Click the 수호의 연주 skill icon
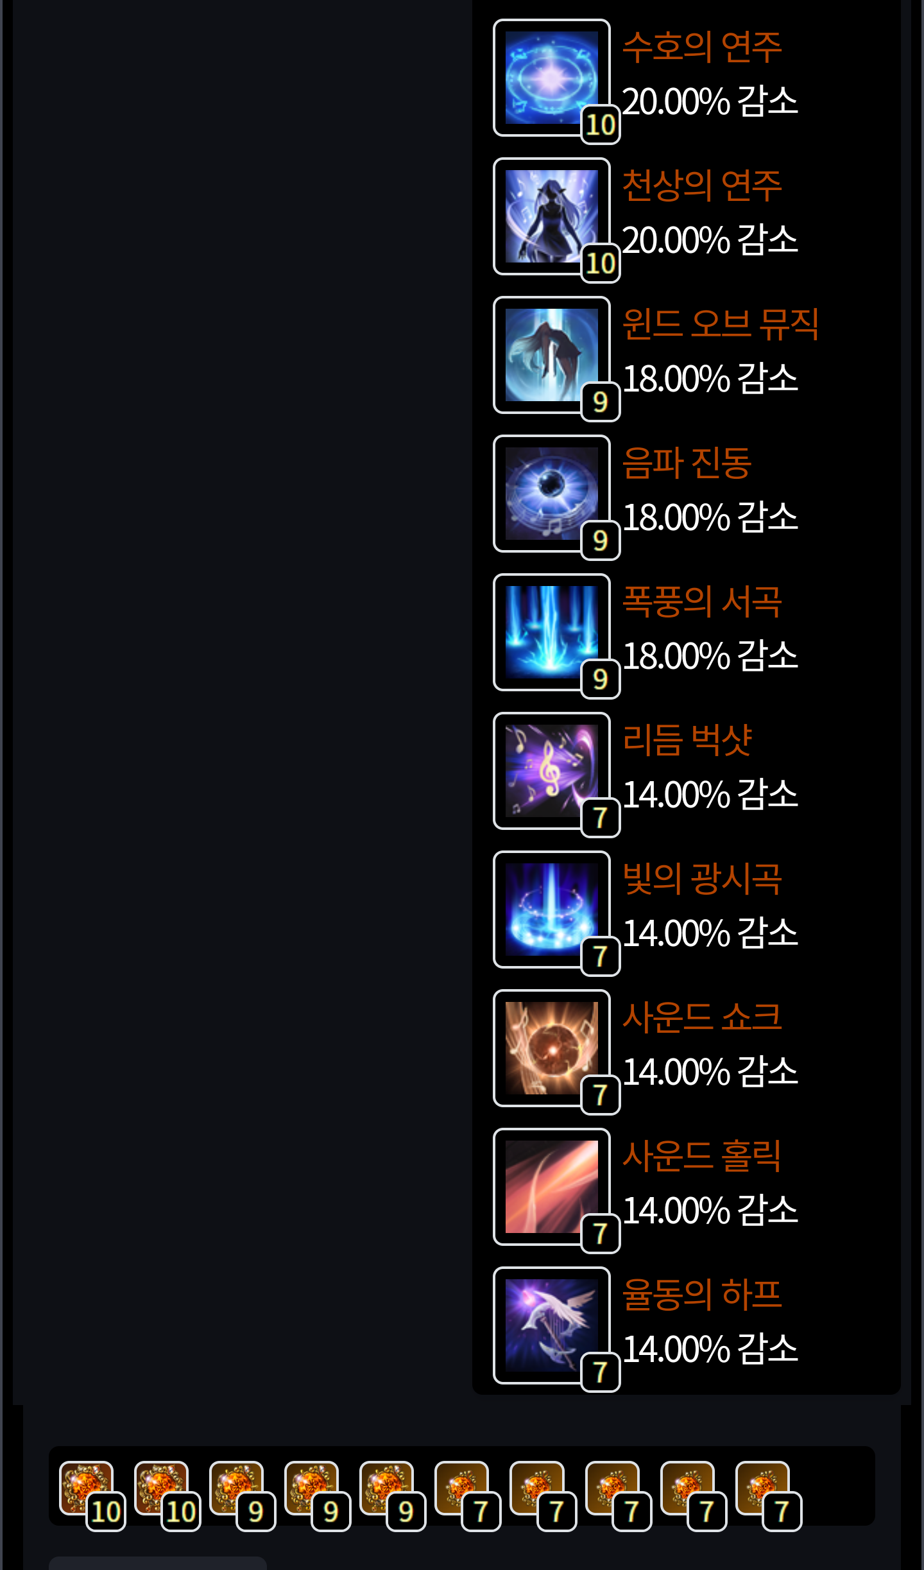This screenshot has height=1570, width=924. pyautogui.click(x=552, y=78)
